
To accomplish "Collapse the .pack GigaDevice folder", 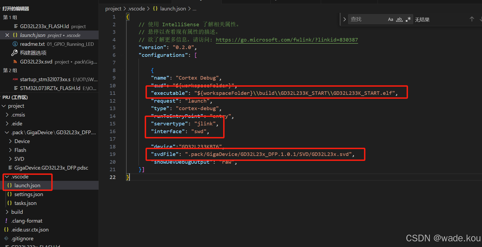I will (x=7, y=133).
